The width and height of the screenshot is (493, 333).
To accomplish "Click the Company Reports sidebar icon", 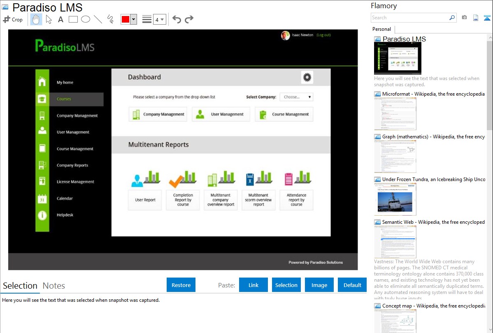I will 42,165.
